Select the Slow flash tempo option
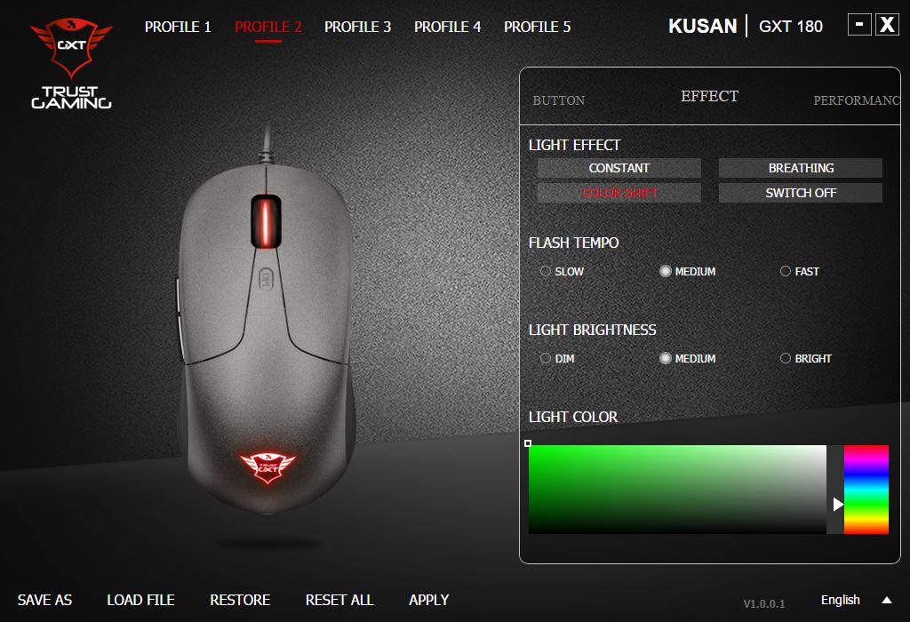This screenshot has width=910, height=622. point(562,271)
